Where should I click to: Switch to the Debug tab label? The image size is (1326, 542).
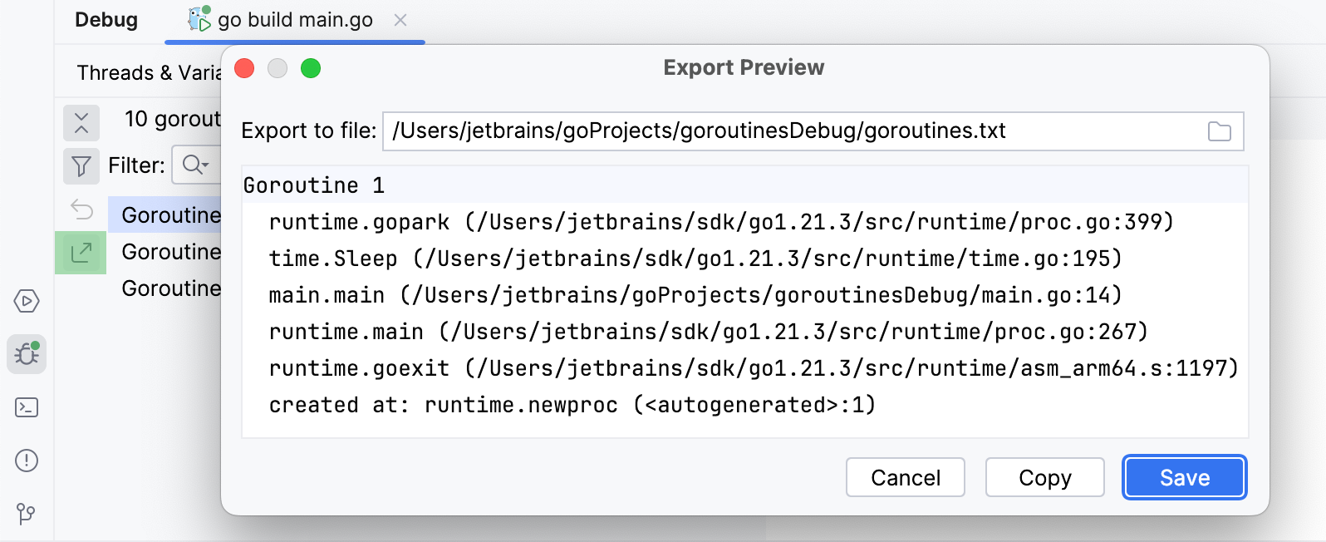106,20
